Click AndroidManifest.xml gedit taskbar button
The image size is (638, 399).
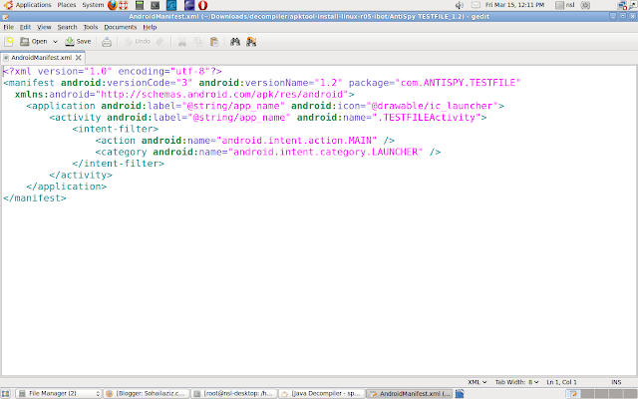tap(410, 393)
